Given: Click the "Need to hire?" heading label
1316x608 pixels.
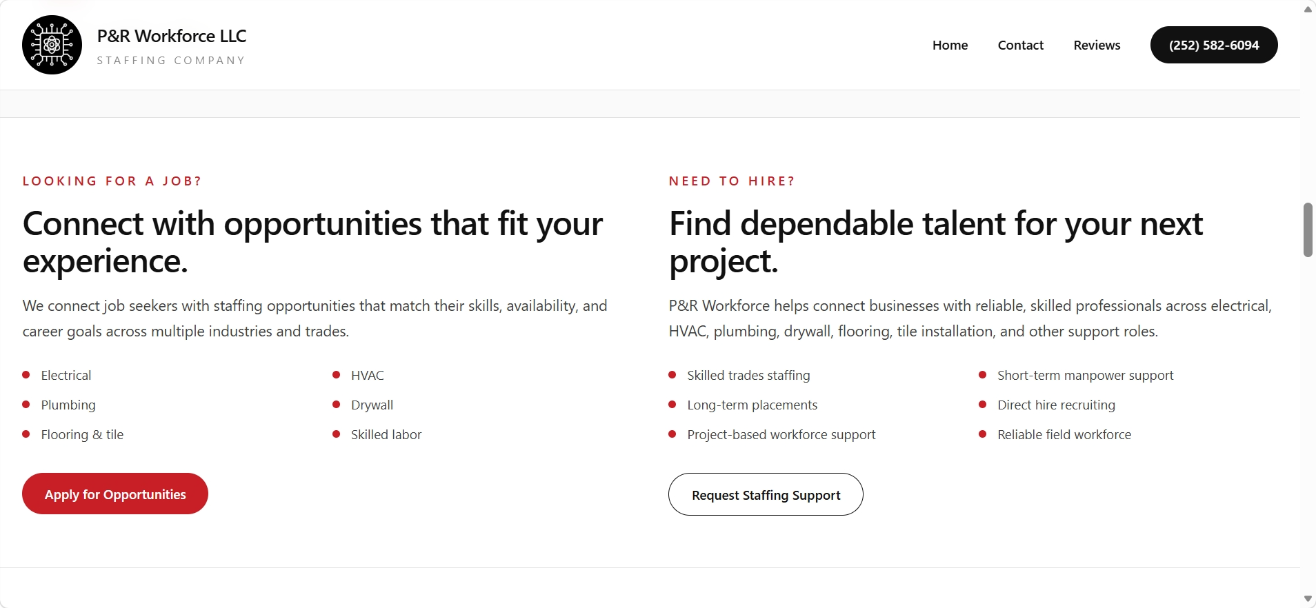Looking at the screenshot, I should click(x=732, y=181).
